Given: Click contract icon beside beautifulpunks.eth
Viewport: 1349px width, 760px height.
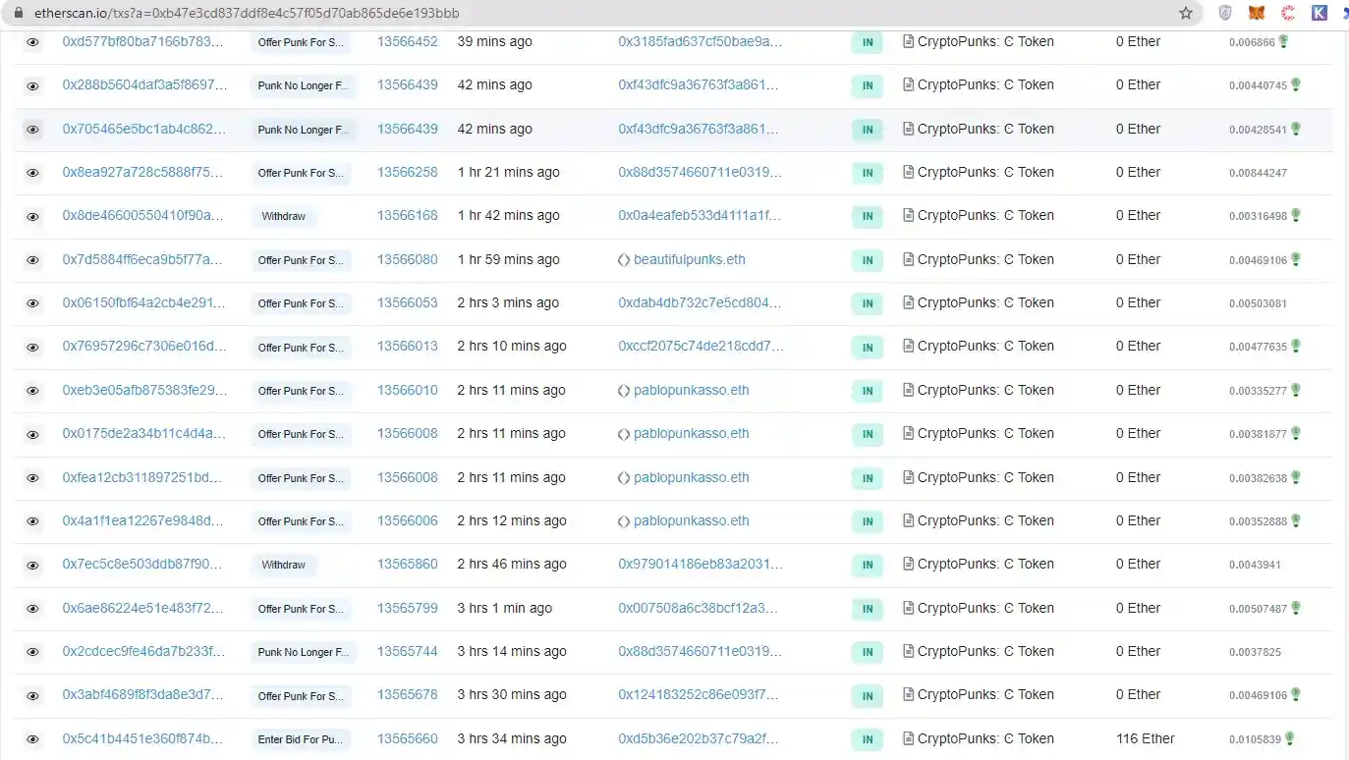Looking at the screenshot, I should pyautogui.click(x=623, y=260).
